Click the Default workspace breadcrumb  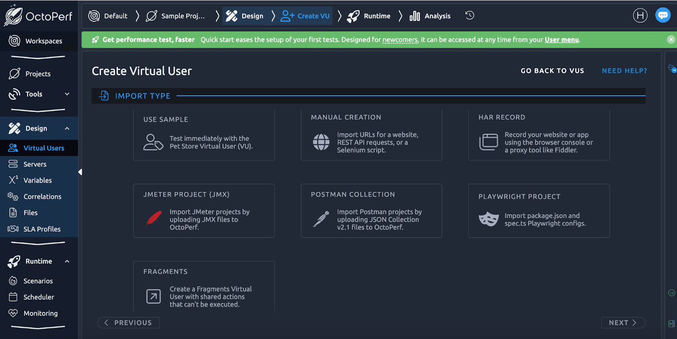tap(108, 16)
